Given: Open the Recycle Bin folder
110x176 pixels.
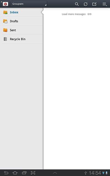Looking at the screenshot, I should (22, 39).
